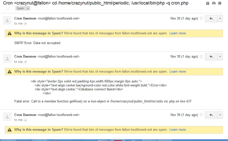
Task: Show details arrow beside 'to me' in first message
Action: (26, 24)
